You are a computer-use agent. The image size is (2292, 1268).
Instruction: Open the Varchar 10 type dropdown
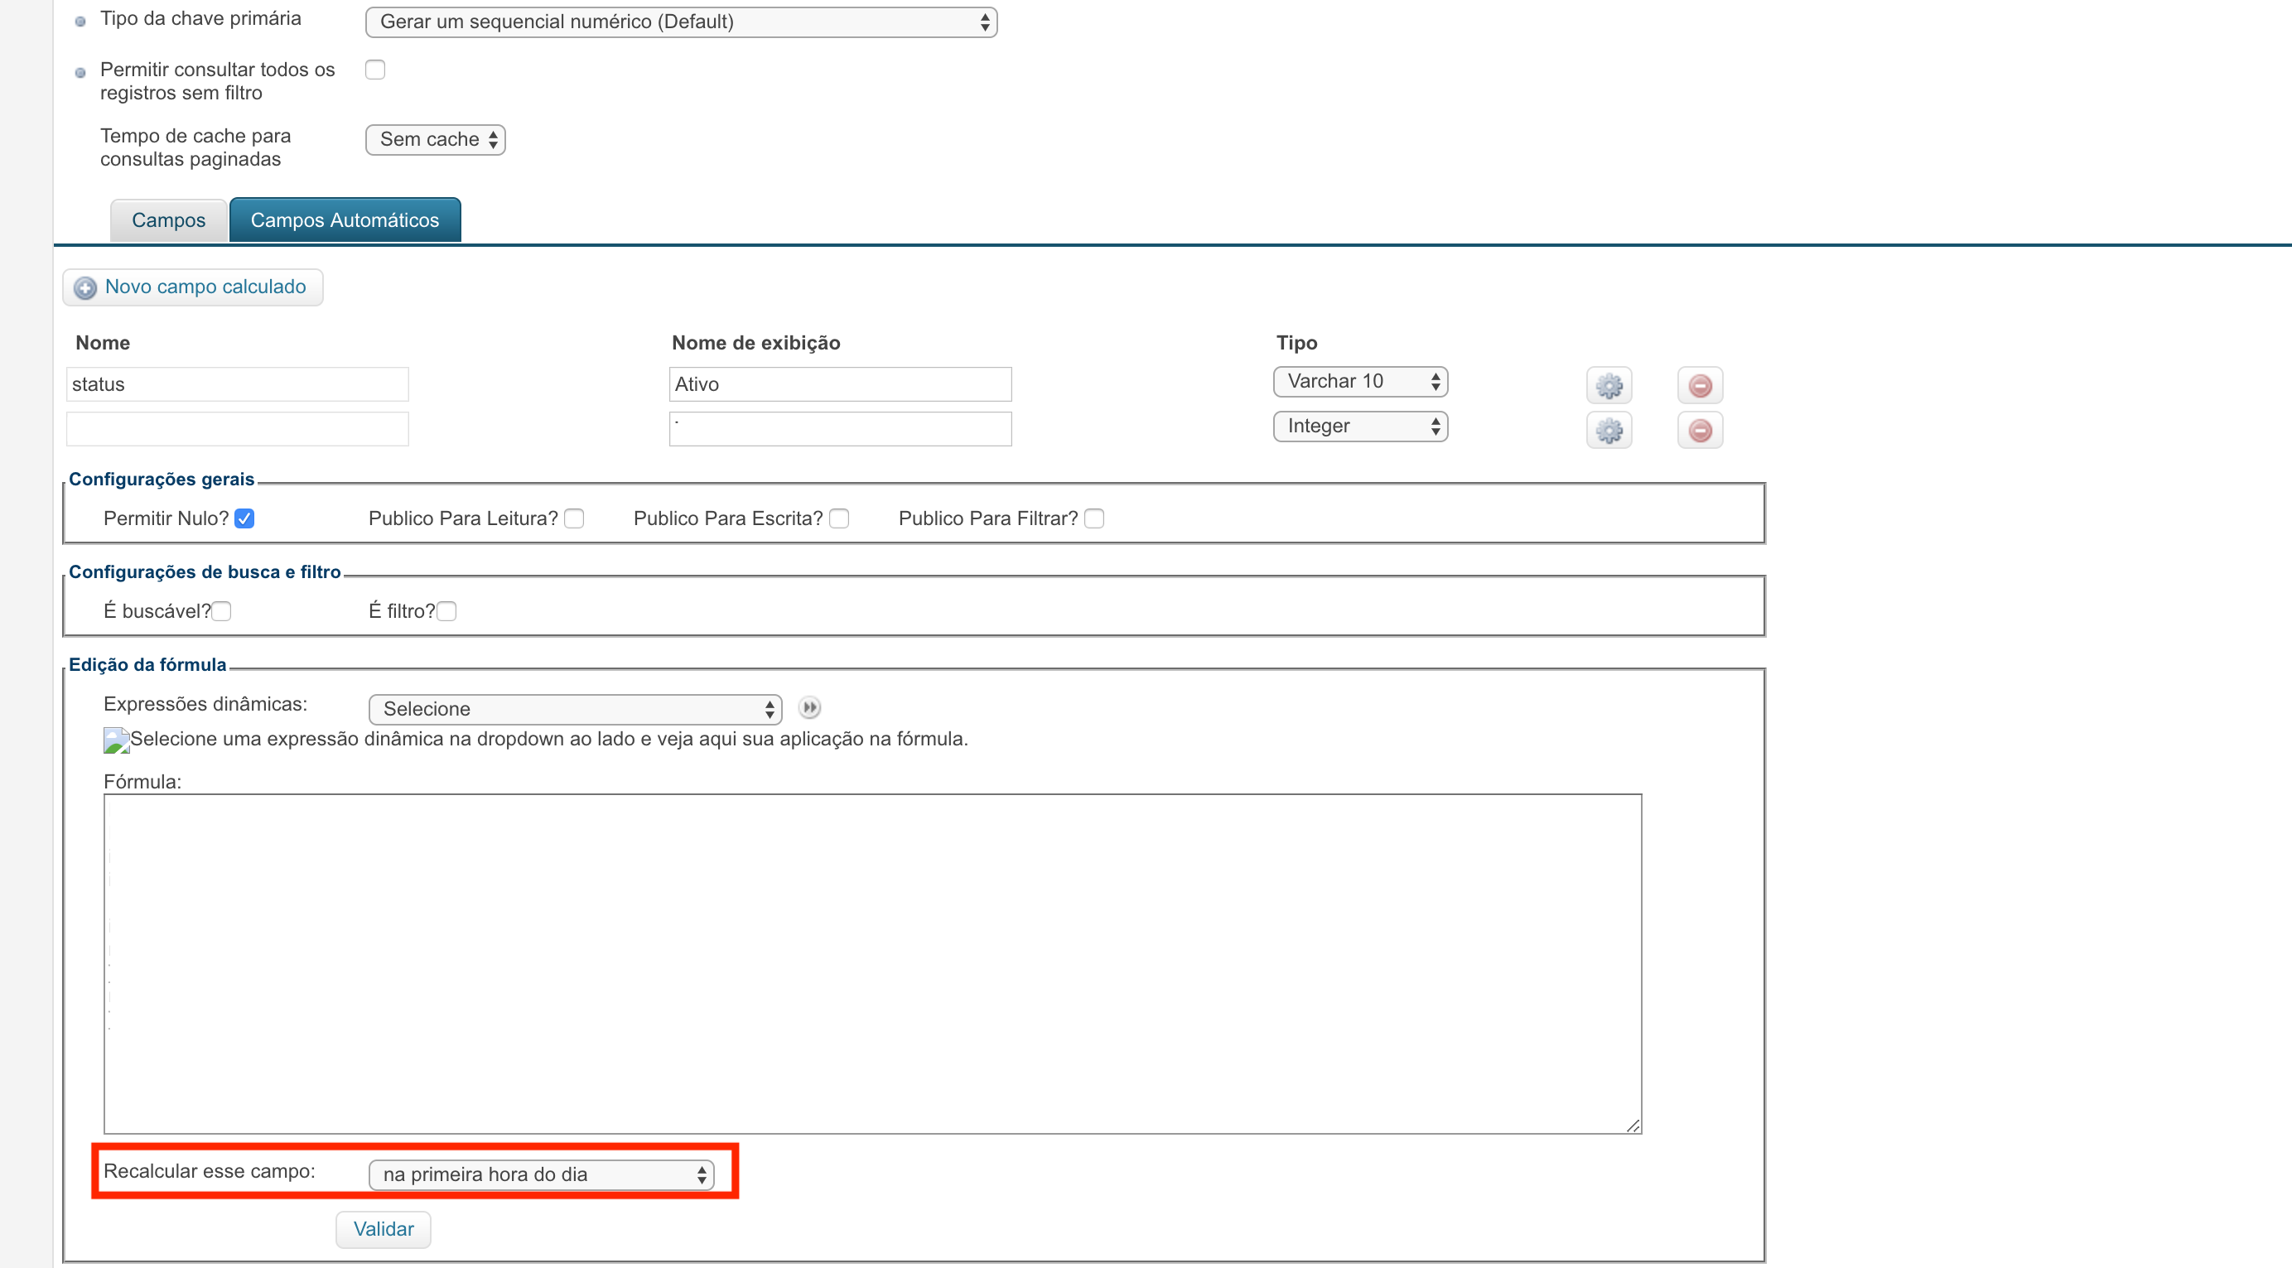[1359, 382]
